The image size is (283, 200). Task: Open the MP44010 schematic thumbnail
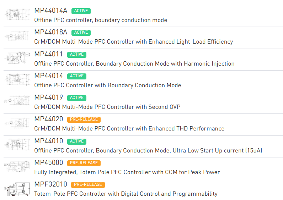tap(17, 145)
